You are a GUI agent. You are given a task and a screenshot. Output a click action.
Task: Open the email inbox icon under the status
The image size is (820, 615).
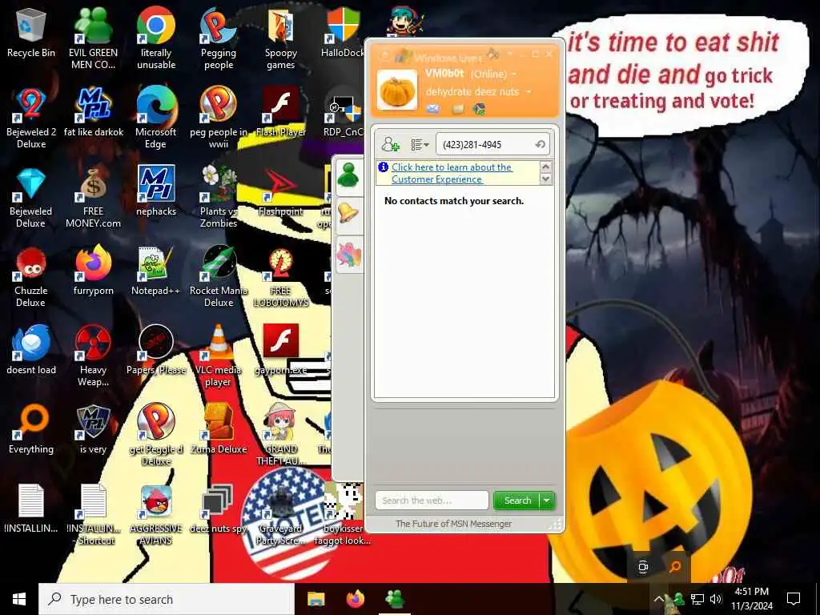433,109
